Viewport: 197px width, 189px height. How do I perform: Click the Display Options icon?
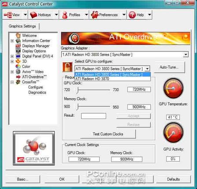18,51
